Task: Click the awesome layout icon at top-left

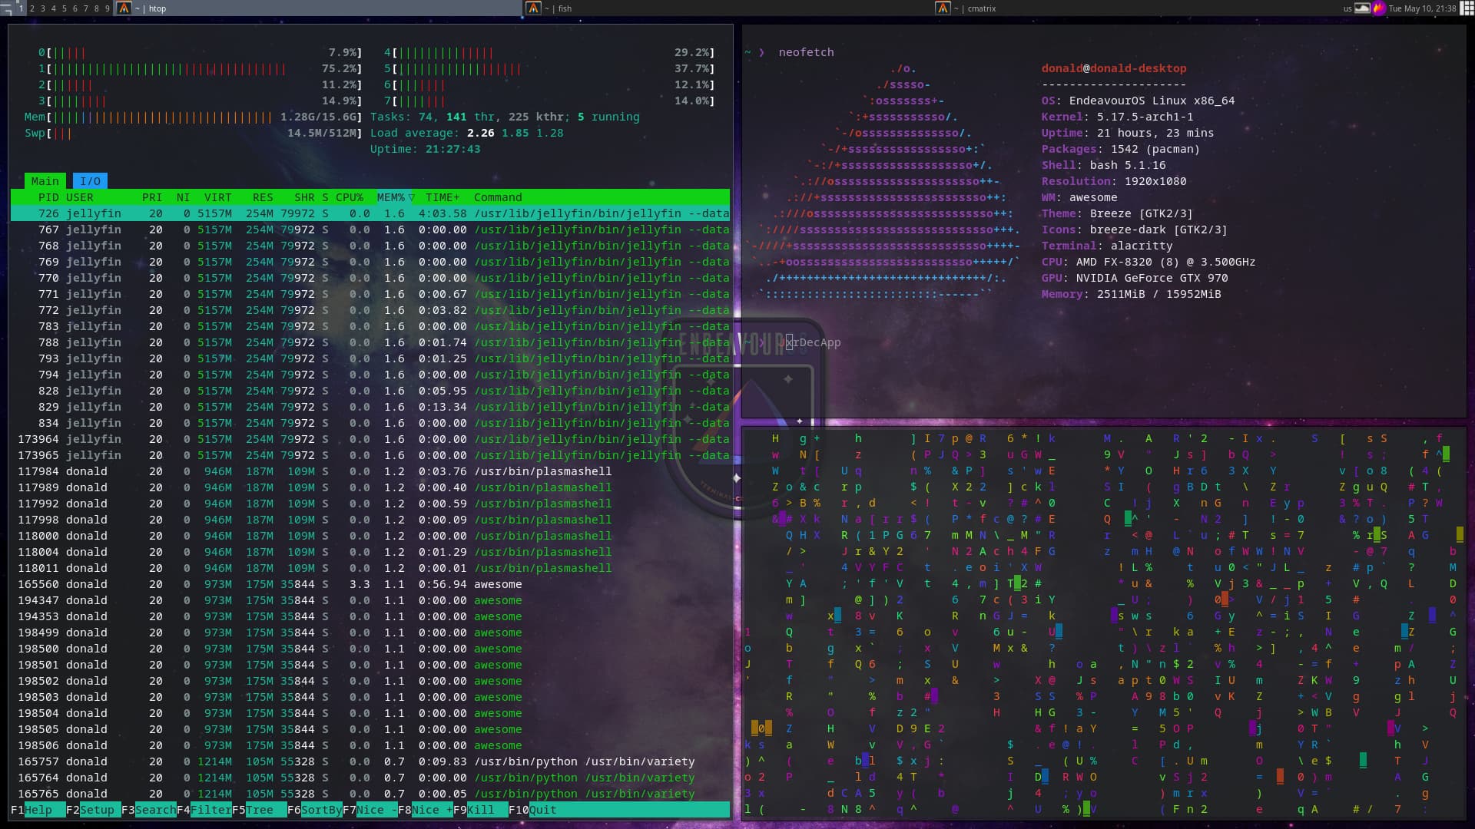Action: (x=7, y=8)
